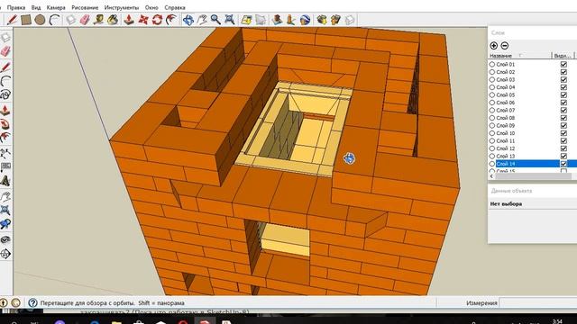Screen dimensions: 577x324
Task: Activate the Orbit tool in top toolbar
Action: tap(188, 20)
